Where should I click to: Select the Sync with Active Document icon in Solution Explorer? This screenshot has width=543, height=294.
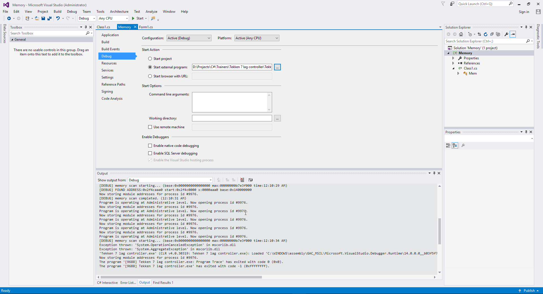point(479,34)
